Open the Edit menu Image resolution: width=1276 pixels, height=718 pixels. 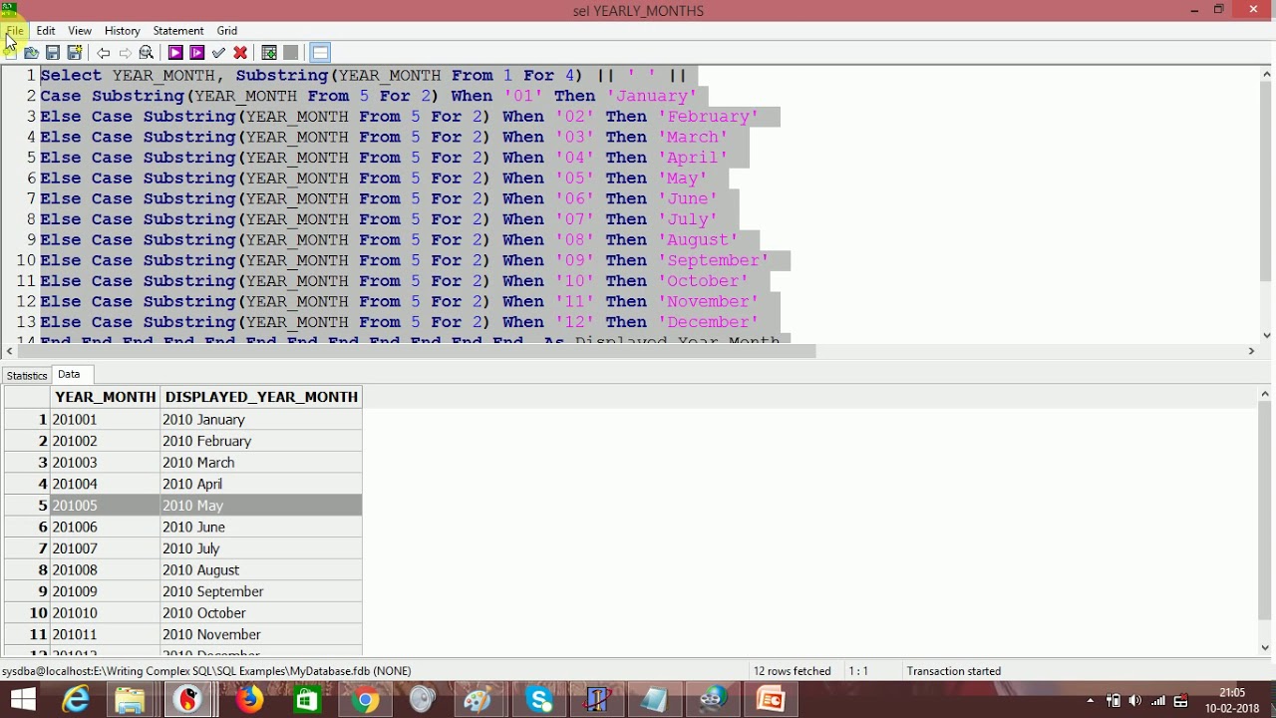[x=46, y=31]
